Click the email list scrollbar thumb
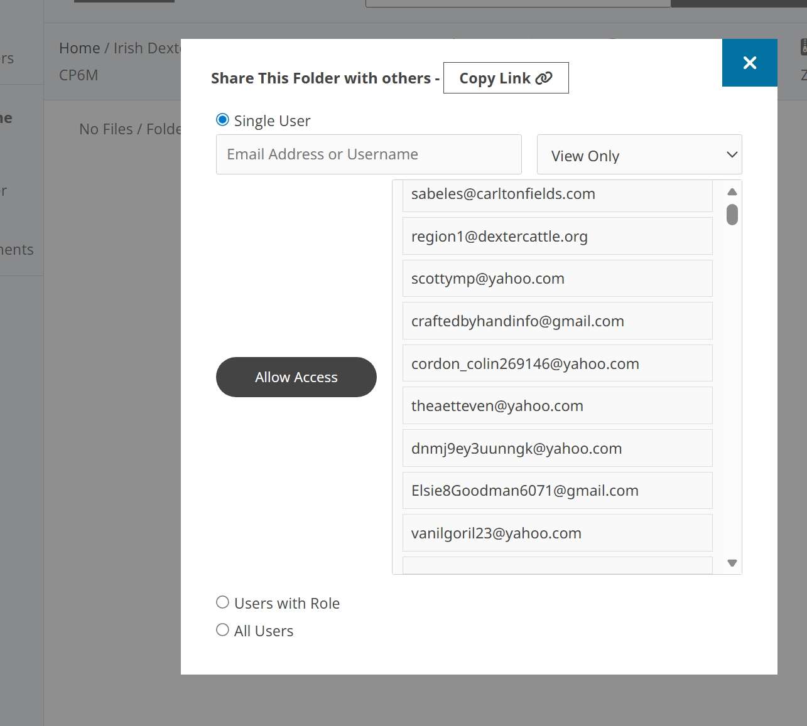The height and width of the screenshot is (726, 807). 732,215
